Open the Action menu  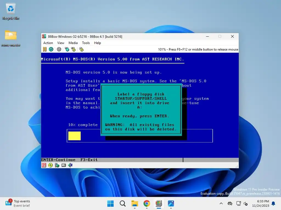point(48,43)
